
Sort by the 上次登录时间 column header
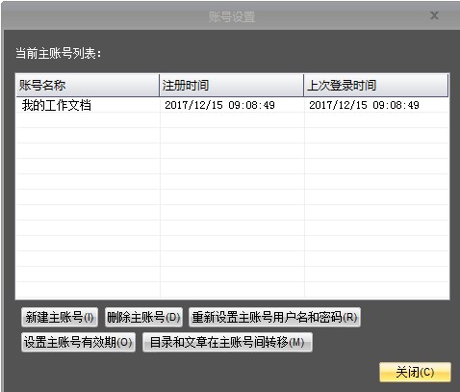tap(375, 85)
